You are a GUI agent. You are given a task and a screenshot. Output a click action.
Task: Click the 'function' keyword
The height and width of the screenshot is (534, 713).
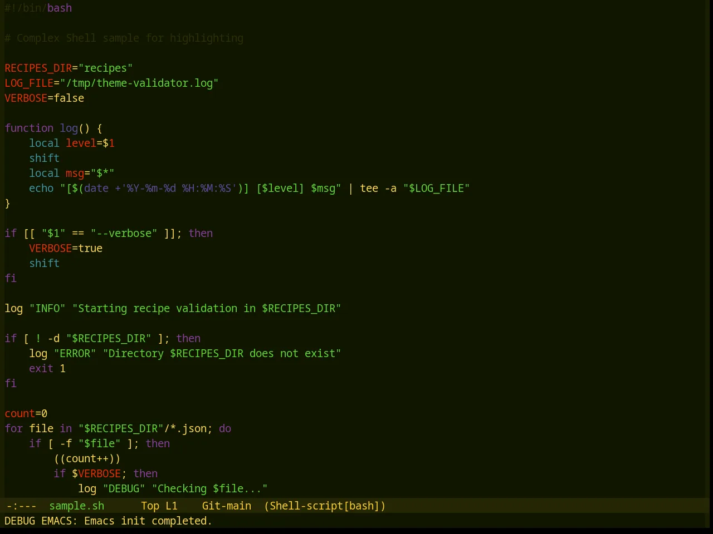[29, 128]
